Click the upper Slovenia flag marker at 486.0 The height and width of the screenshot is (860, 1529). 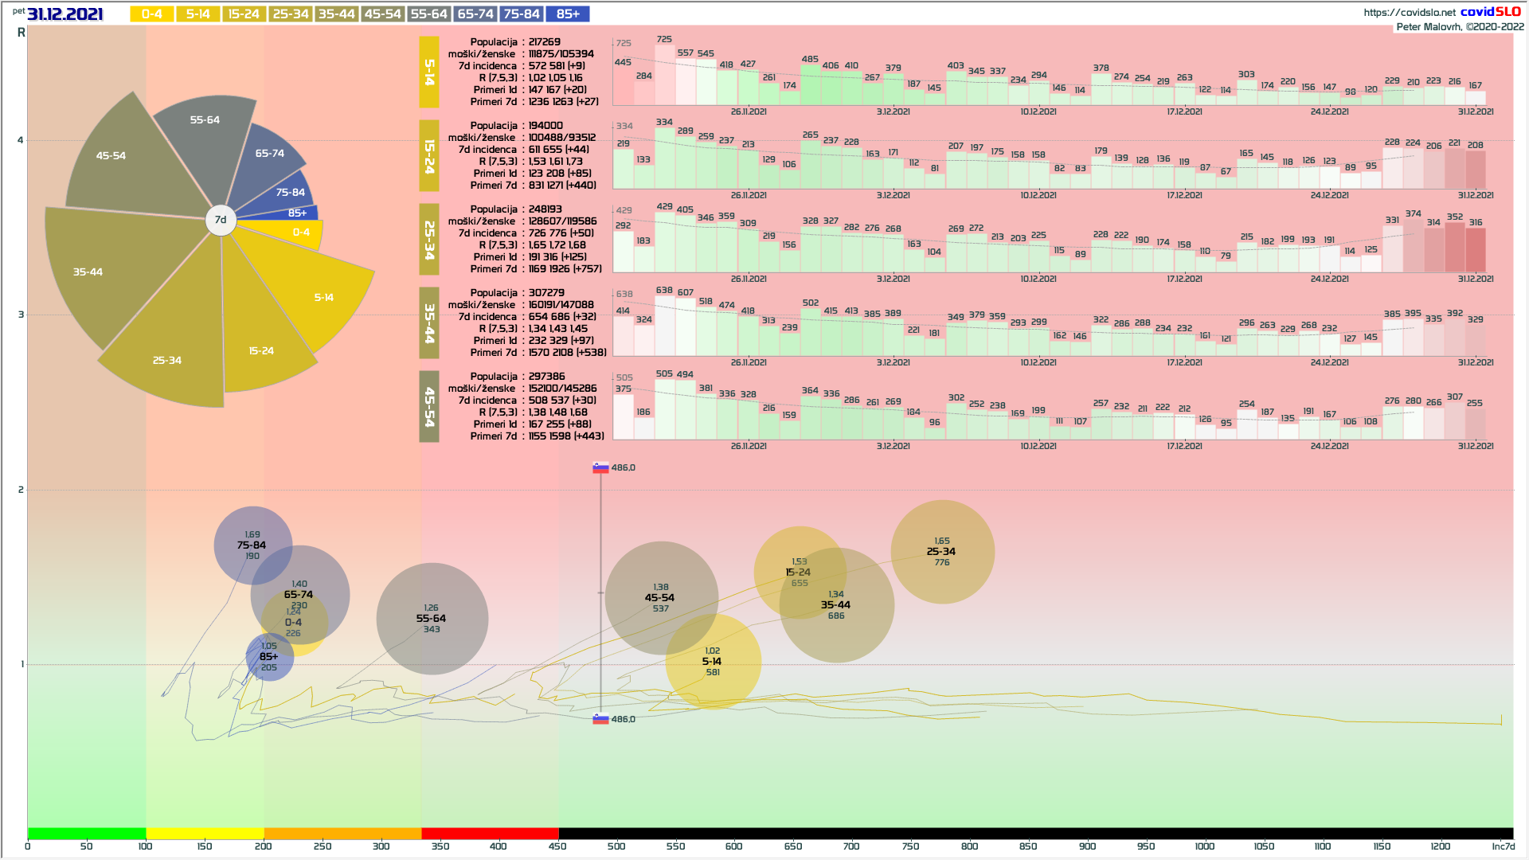coord(600,468)
